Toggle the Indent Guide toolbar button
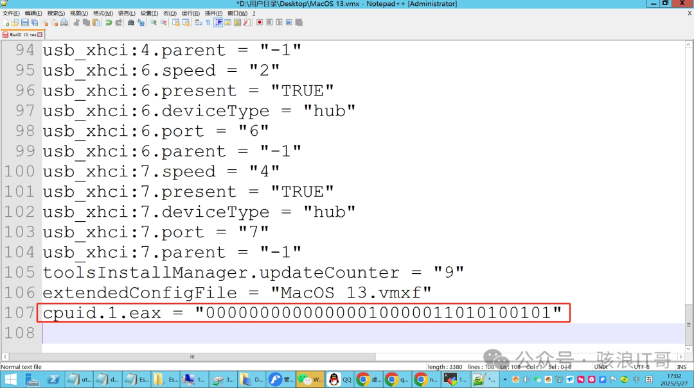694x388 pixels. pyautogui.click(x=218, y=22)
